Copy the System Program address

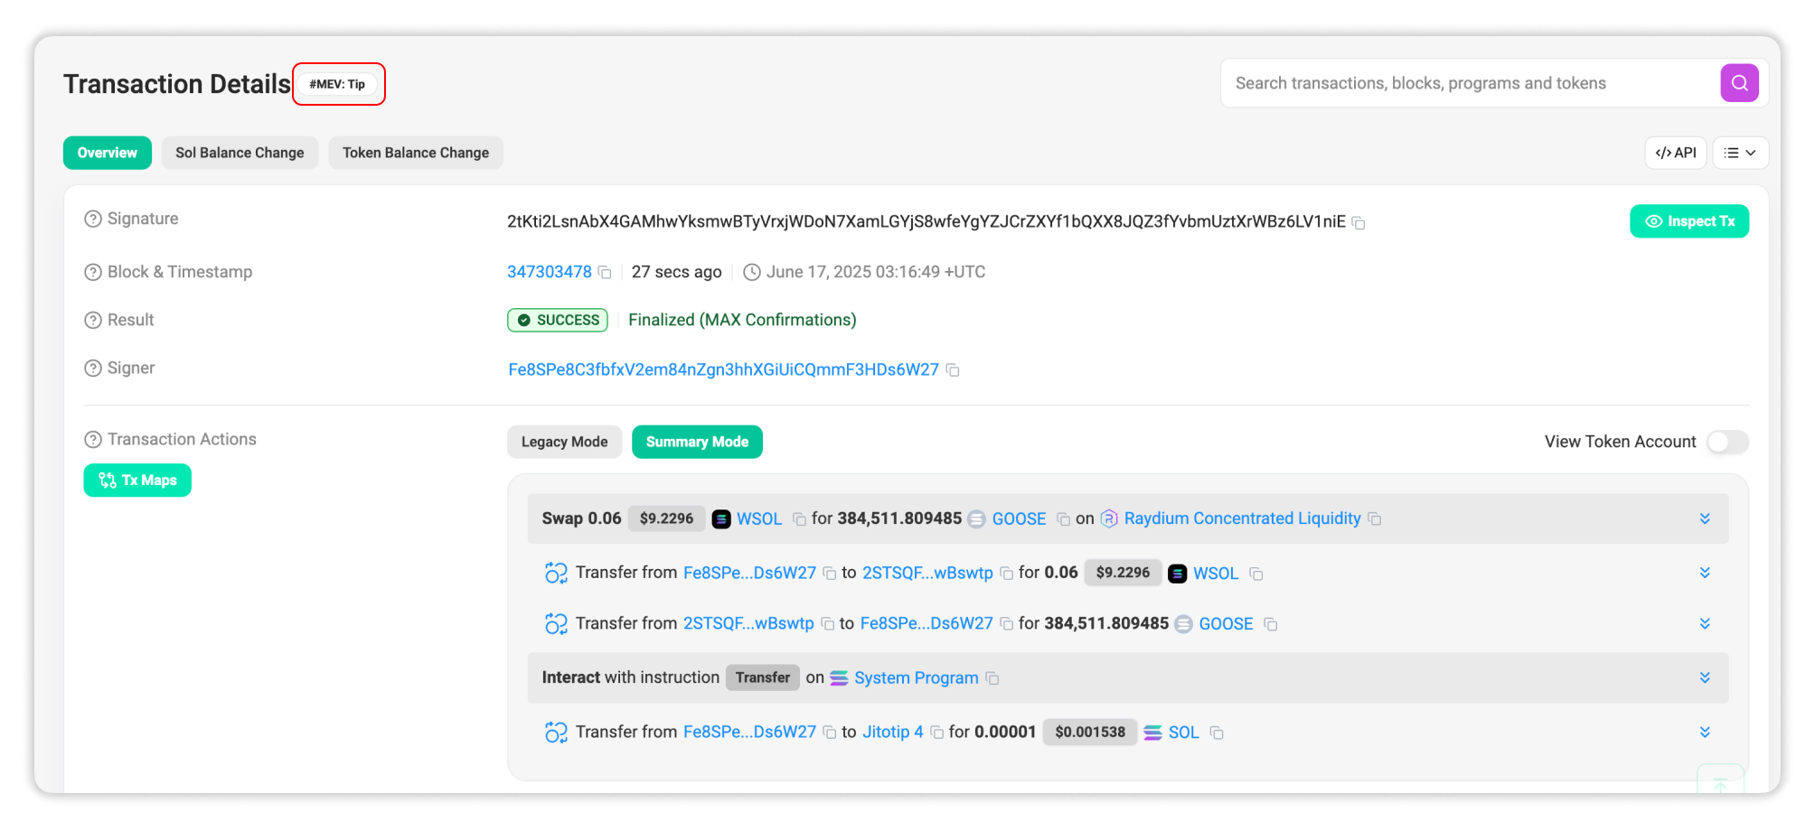[x=992, y=678]
